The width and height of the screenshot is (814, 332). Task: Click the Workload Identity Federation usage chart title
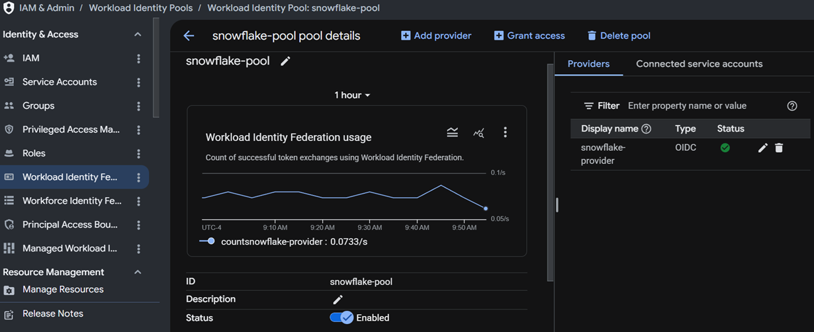[289, 138]
